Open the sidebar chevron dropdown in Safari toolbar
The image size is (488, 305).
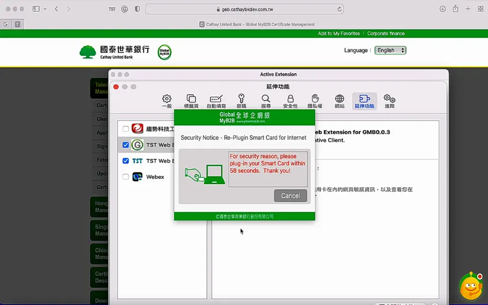point(45,9)
